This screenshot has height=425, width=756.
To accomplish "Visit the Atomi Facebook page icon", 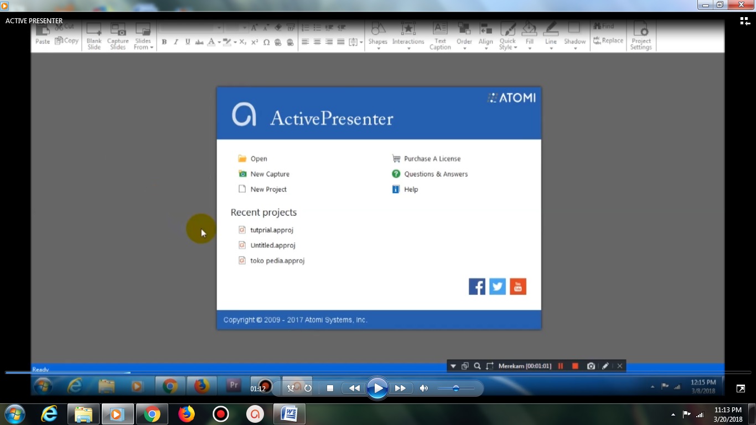I will click(477, 287).
